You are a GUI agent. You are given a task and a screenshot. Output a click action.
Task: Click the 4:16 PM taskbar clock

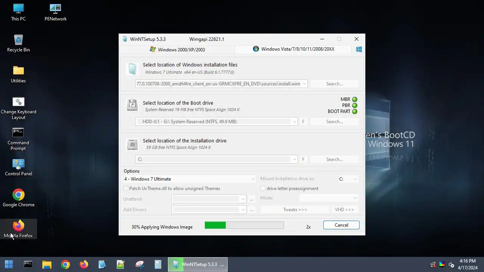[x=468, y=264]
